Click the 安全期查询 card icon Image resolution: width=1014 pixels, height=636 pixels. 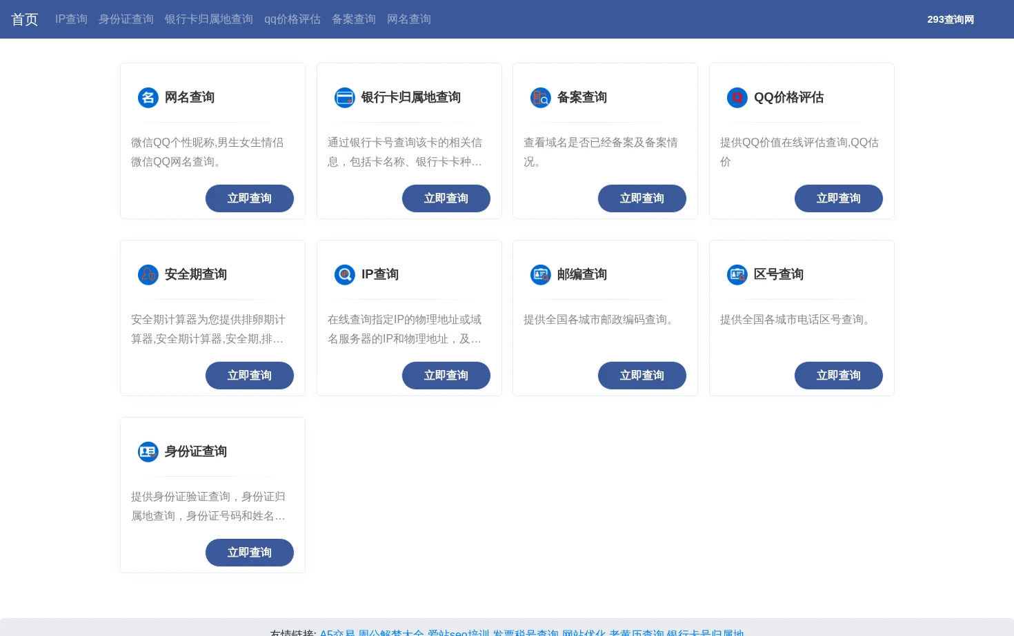pyautogui.click(x=148, y=275)
